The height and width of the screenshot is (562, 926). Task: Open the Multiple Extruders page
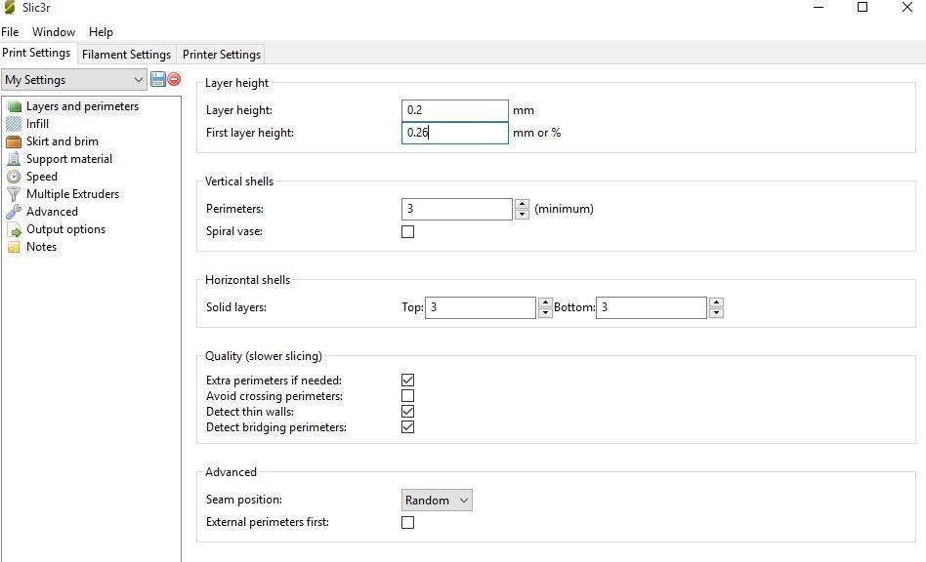pos(72,194)
